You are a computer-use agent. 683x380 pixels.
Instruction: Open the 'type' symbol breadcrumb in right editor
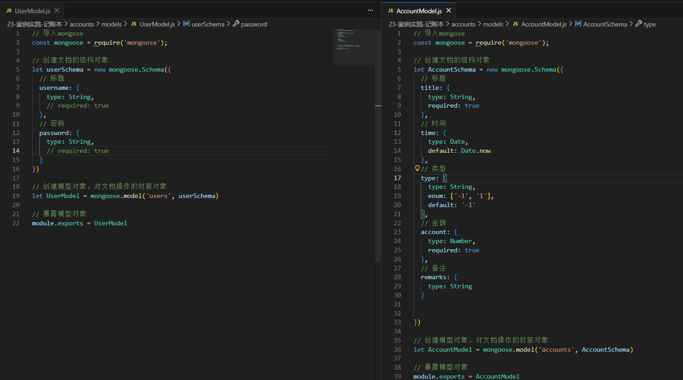650,24
